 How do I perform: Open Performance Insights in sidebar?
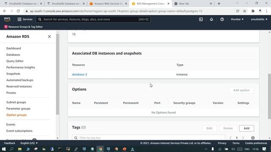21,68
